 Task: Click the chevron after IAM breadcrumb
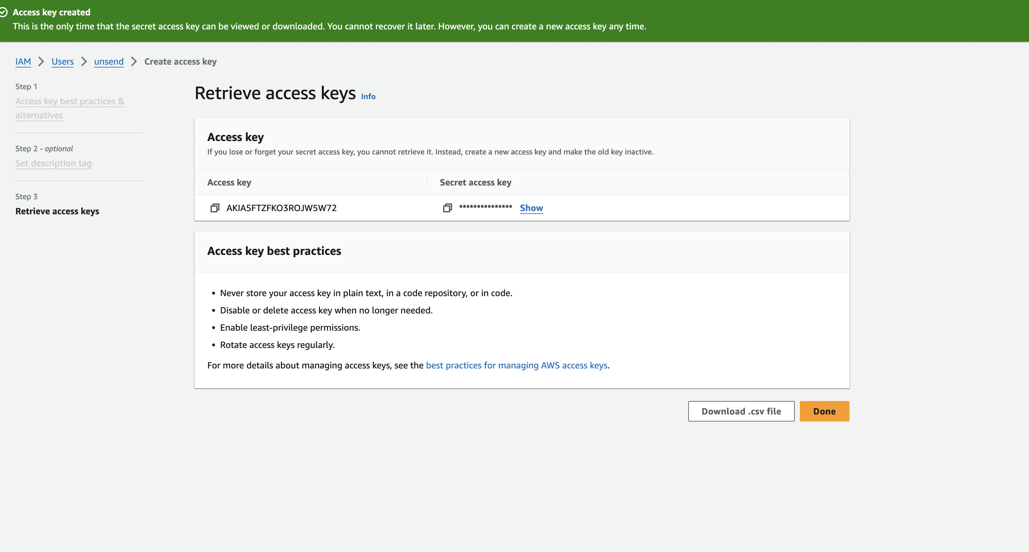(x=41, y=61)
